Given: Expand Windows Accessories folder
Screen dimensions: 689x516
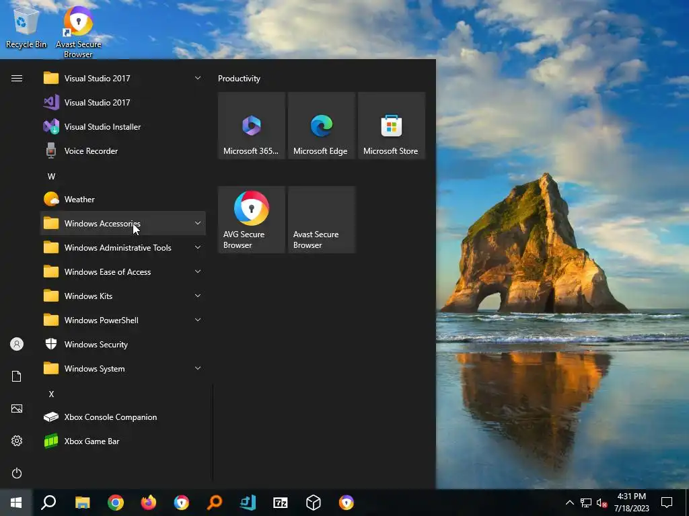Looking at the screenshot, I should tap(123, 223).
